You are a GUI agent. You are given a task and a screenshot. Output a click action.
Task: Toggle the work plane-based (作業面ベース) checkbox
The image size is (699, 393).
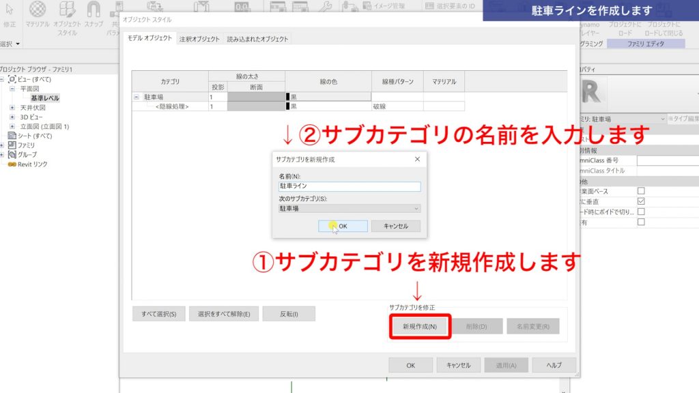[x=641, y=191]
